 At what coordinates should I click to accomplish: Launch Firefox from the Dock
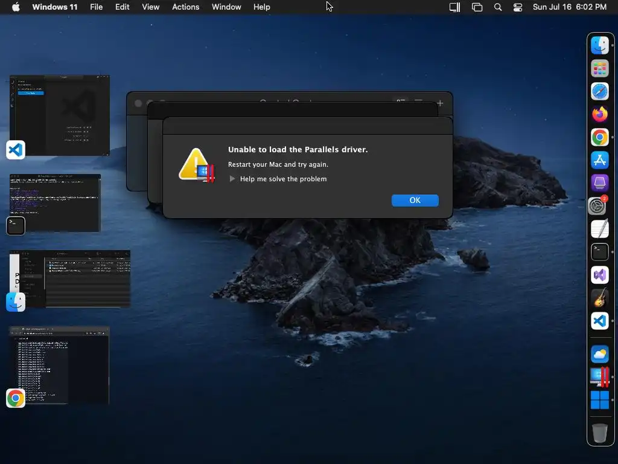click(600, 114)
